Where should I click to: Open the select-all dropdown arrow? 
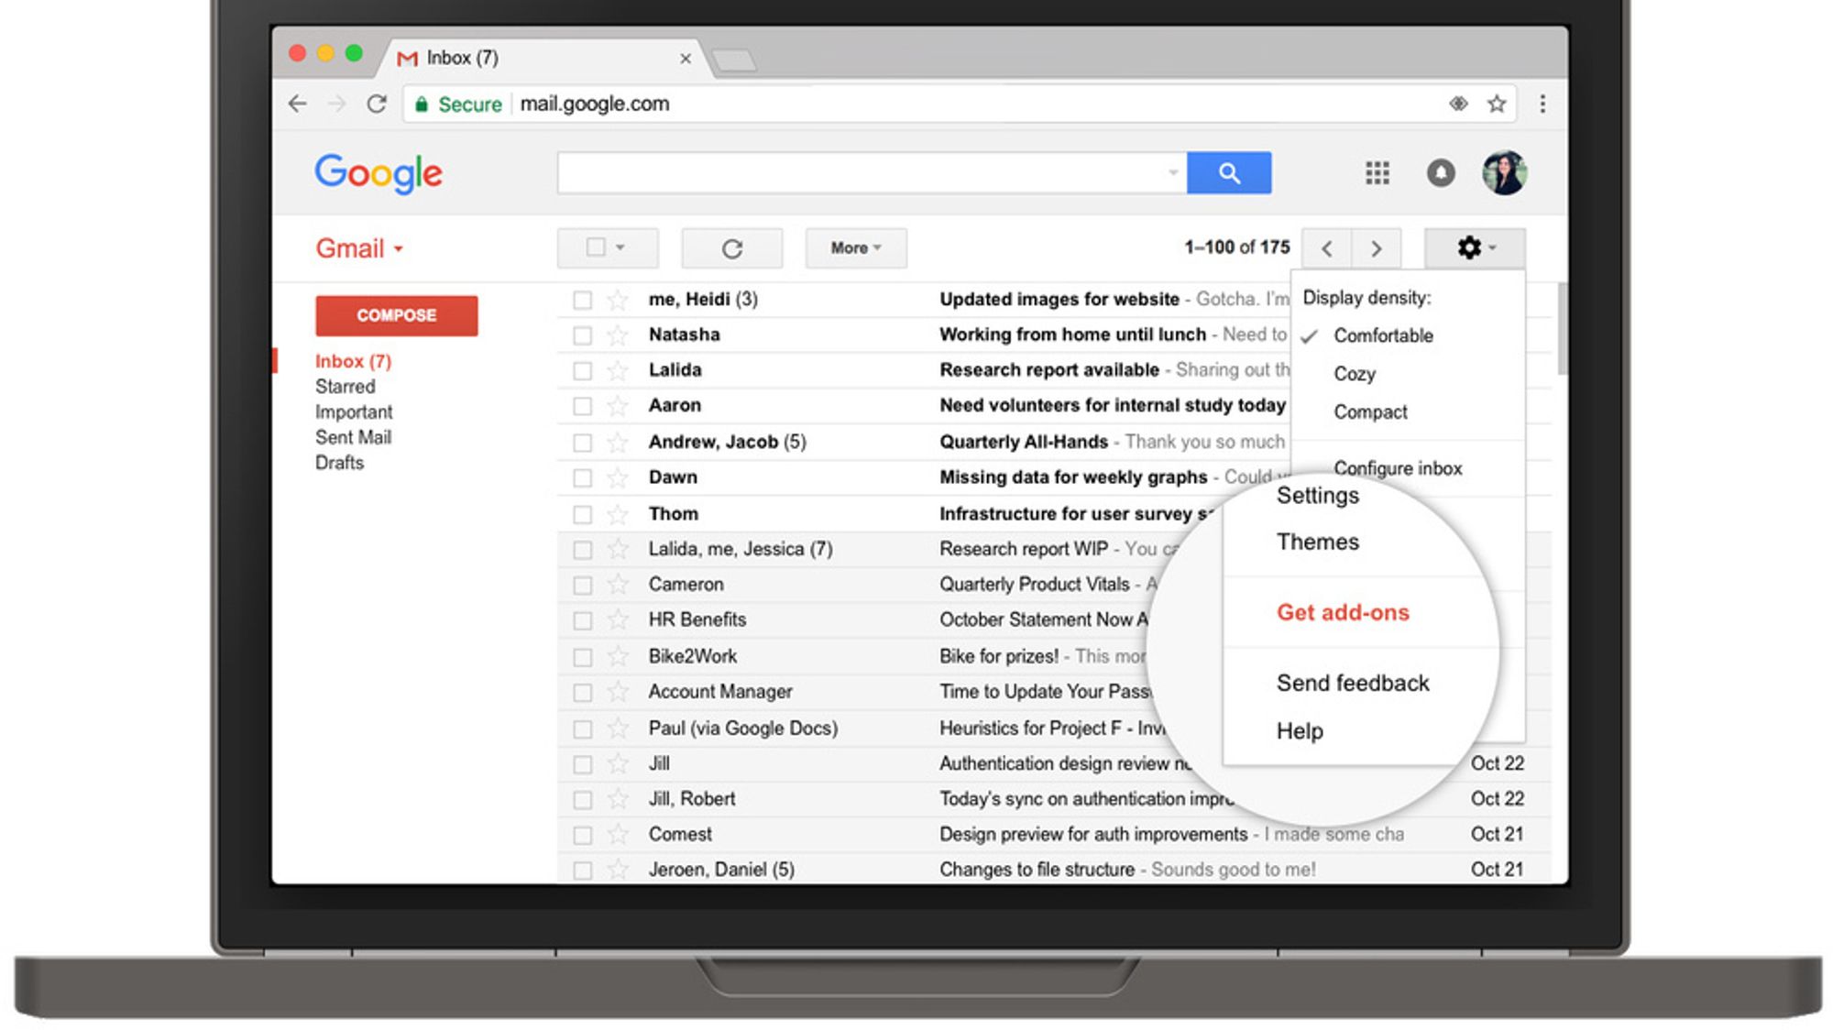tap(620, 247)
